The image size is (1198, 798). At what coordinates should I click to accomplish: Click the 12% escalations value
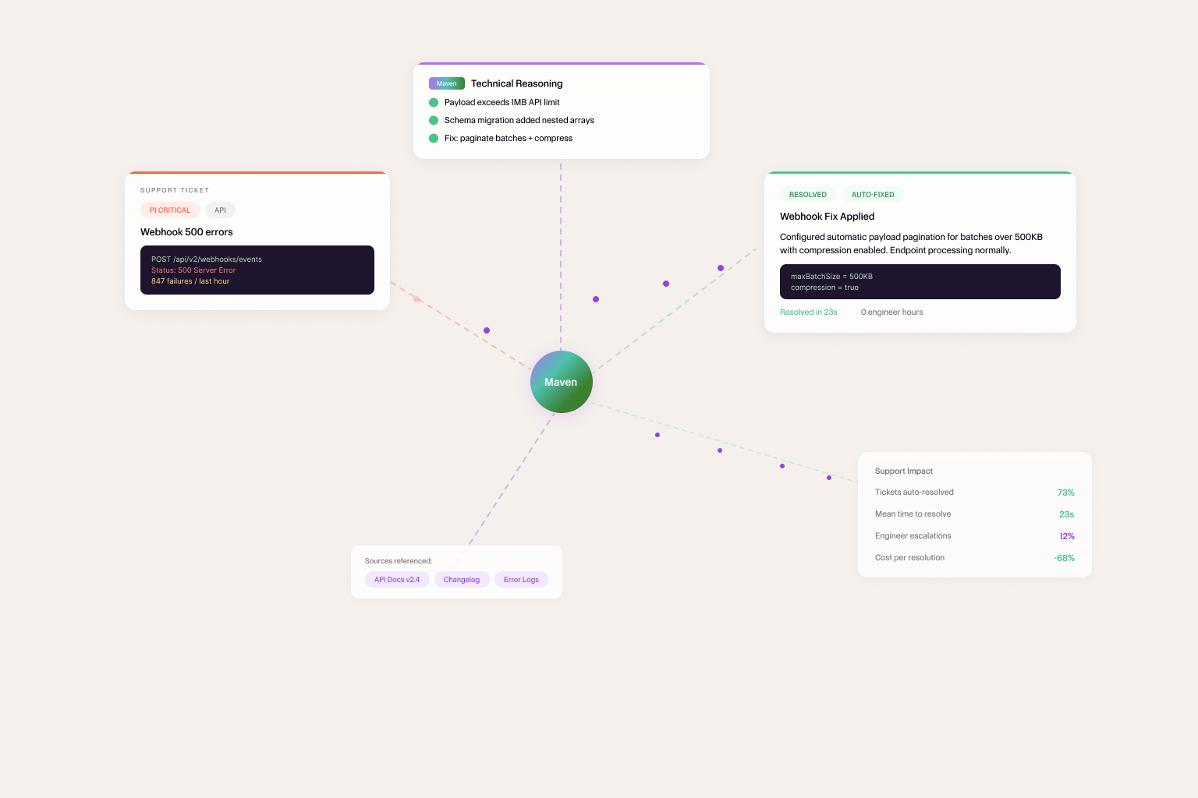(x=1067, y=536)
